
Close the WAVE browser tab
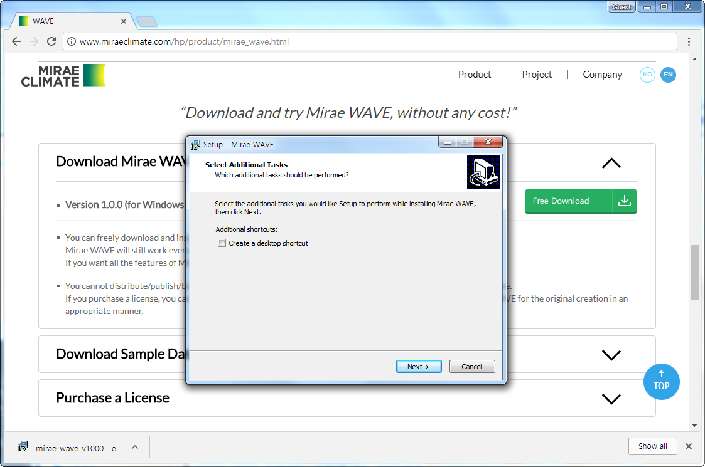click(x=124, y=21)
